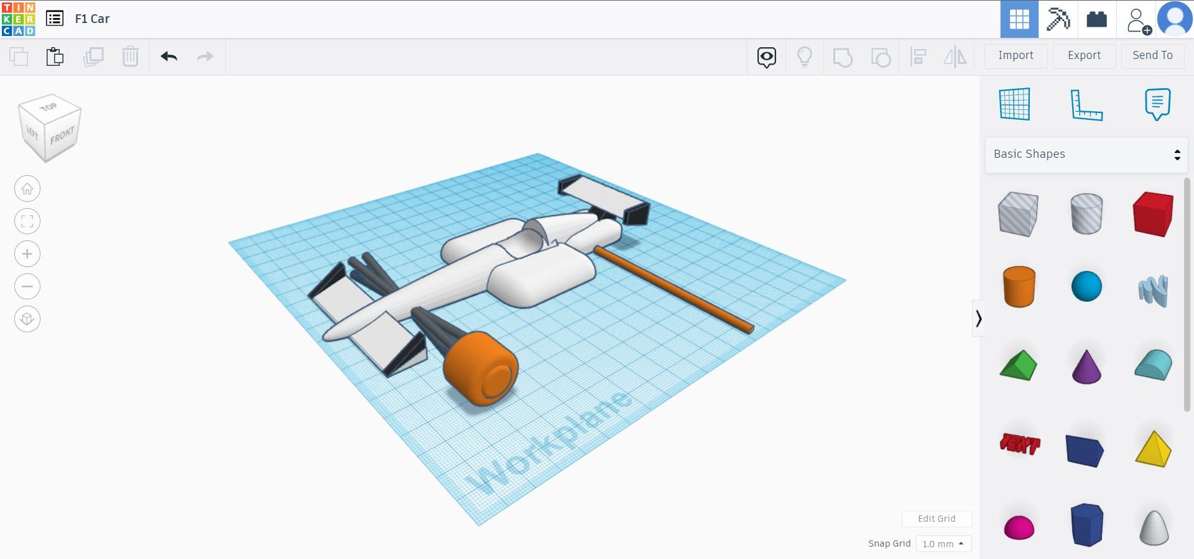The image size is (1194, 559).
Task: Click the Send To button
Action: pos(1153,56)
